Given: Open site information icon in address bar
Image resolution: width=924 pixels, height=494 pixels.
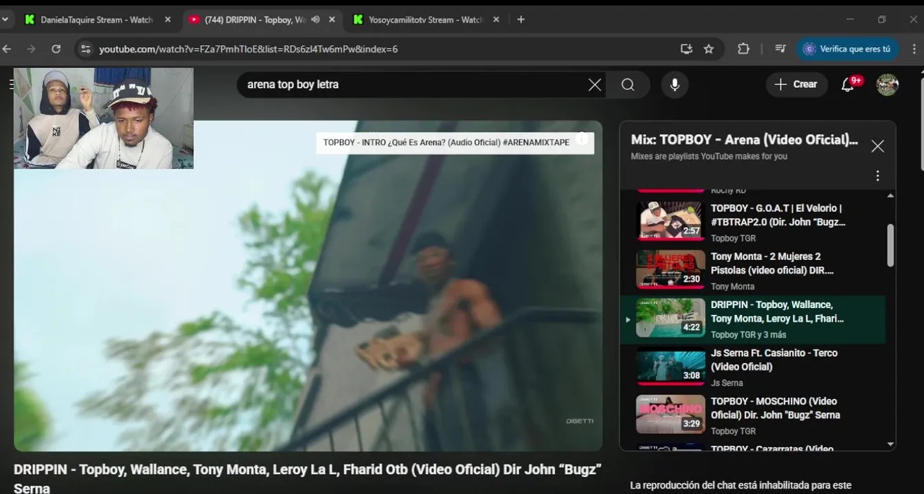Looking at the screenshot, I should pyautogui.click(x=85, y=49).
